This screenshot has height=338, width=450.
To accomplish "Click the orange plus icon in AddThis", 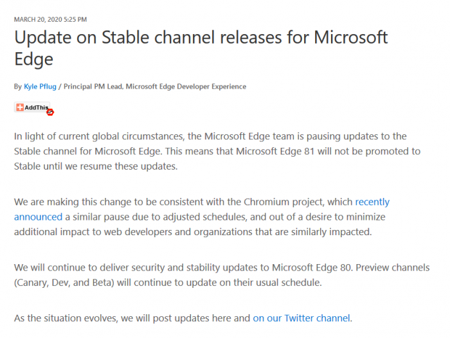I will click(x=19, y=107).
